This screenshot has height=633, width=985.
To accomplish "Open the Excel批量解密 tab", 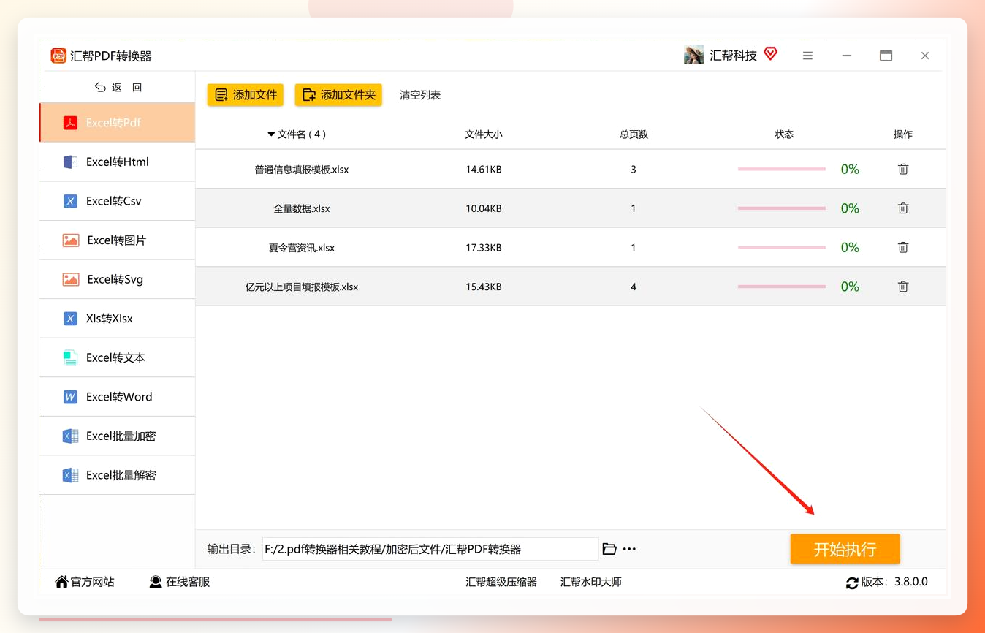I will tap(117, 475).
